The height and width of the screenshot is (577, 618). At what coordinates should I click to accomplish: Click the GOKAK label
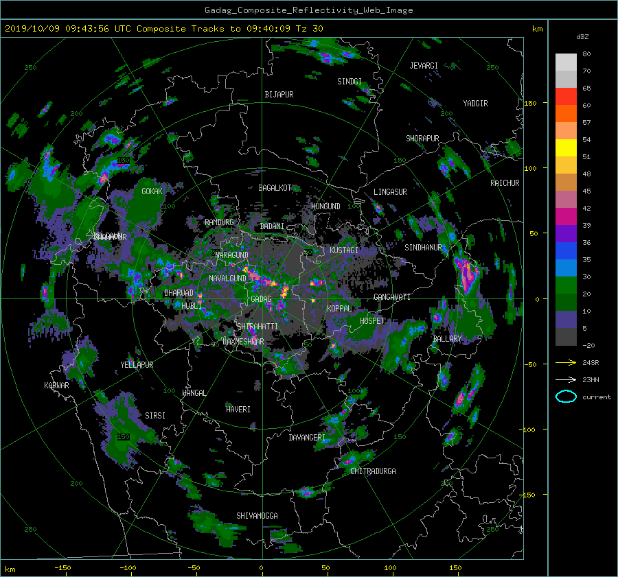tap(152, 191)
